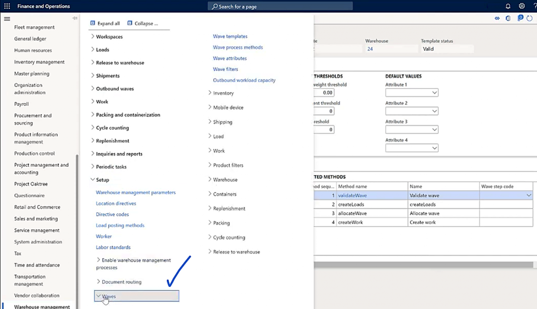Collapse the Setup section
This screenshot has width=537, height=309.
(x=93, y=180)
